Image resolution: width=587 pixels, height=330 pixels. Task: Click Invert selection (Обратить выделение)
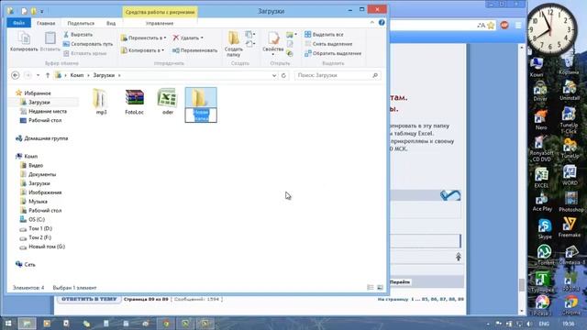click(333, 53)
